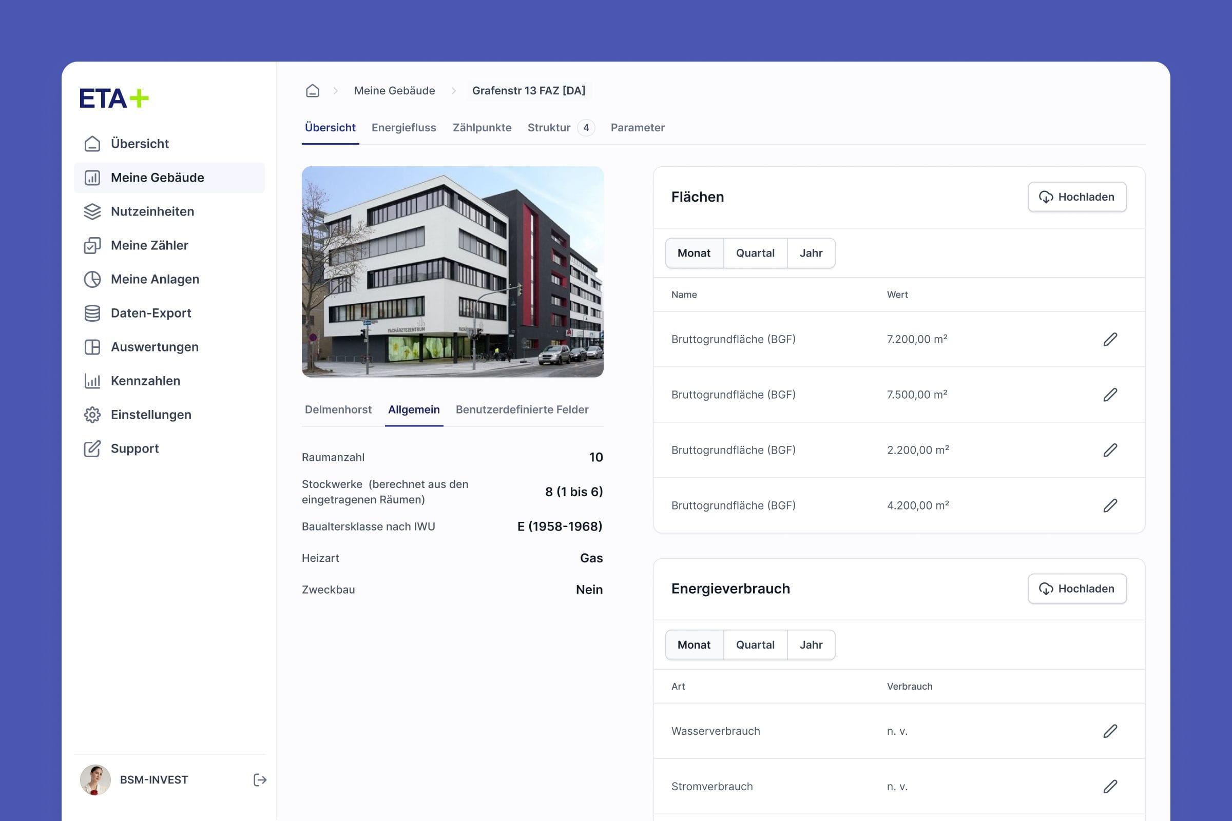Edit the 4.200,00 m² Bruttogrundfläche row
The height and width of the screenshot is (821, 1232).
tap(1110, 505)
